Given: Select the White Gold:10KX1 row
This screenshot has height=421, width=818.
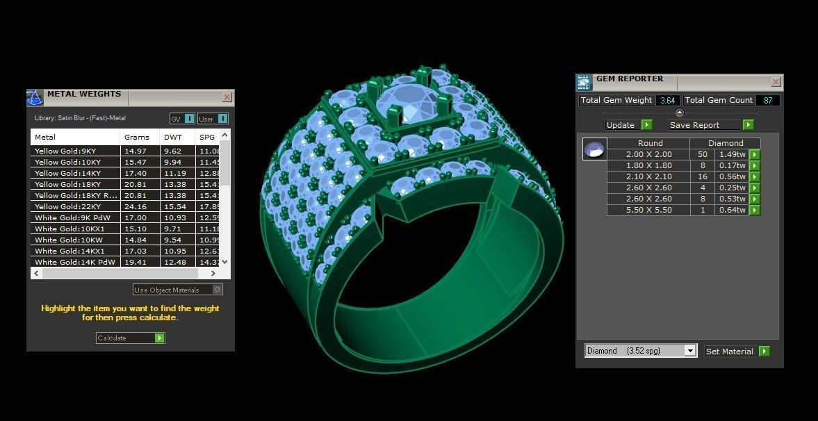Looking at the screenshot, I should (125, 229).
